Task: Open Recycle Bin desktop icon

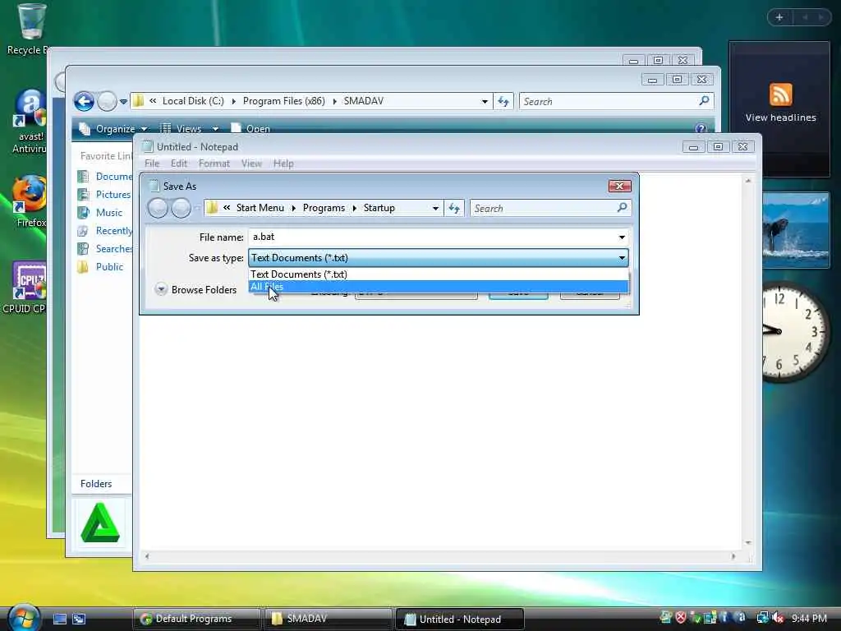Action: click(30, 30)
